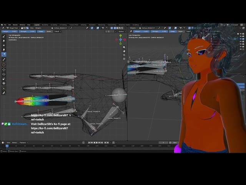Open shading options dropdown arrow in left viewport
This screenshot has width=246, height=185.
click(x=125, y=28)
